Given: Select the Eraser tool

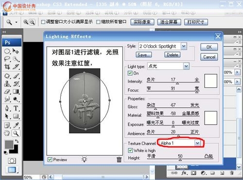Looking at the screenshot, I should [x=7, y=91].
